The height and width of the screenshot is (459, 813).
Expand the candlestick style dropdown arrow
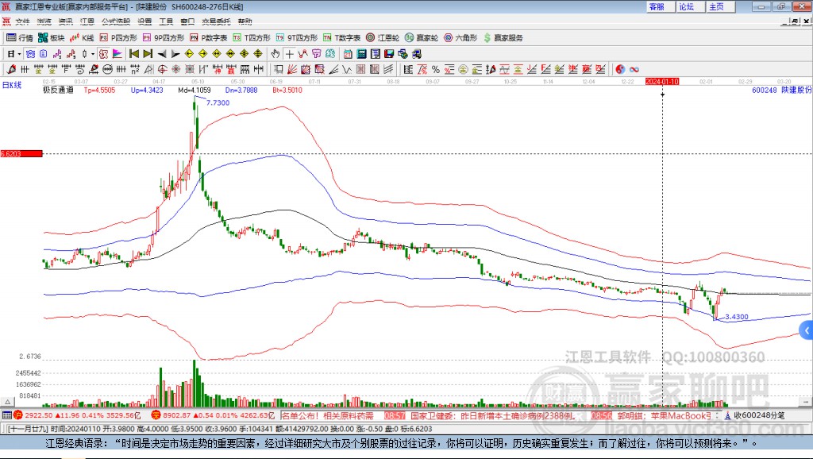[93, 54]
